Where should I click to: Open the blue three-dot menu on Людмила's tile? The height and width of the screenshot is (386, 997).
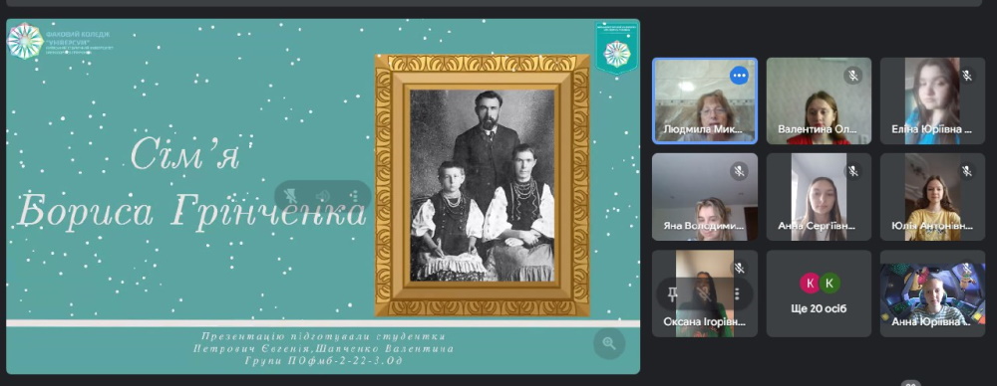738,76
